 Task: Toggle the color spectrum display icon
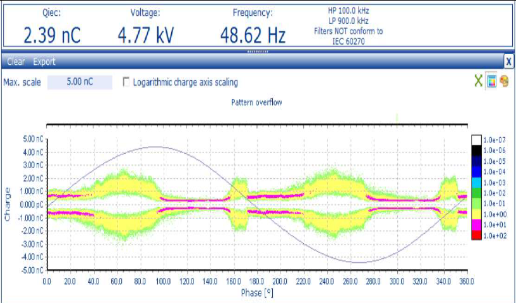click(492, 82)
